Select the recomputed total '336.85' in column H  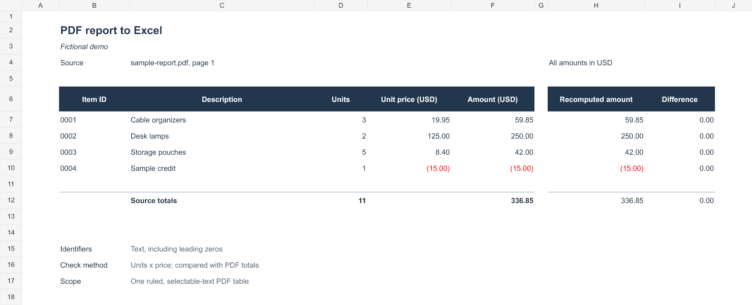coord(596,201)
